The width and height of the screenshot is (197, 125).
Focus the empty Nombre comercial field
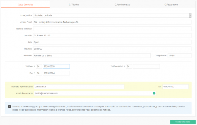(112, 29)
